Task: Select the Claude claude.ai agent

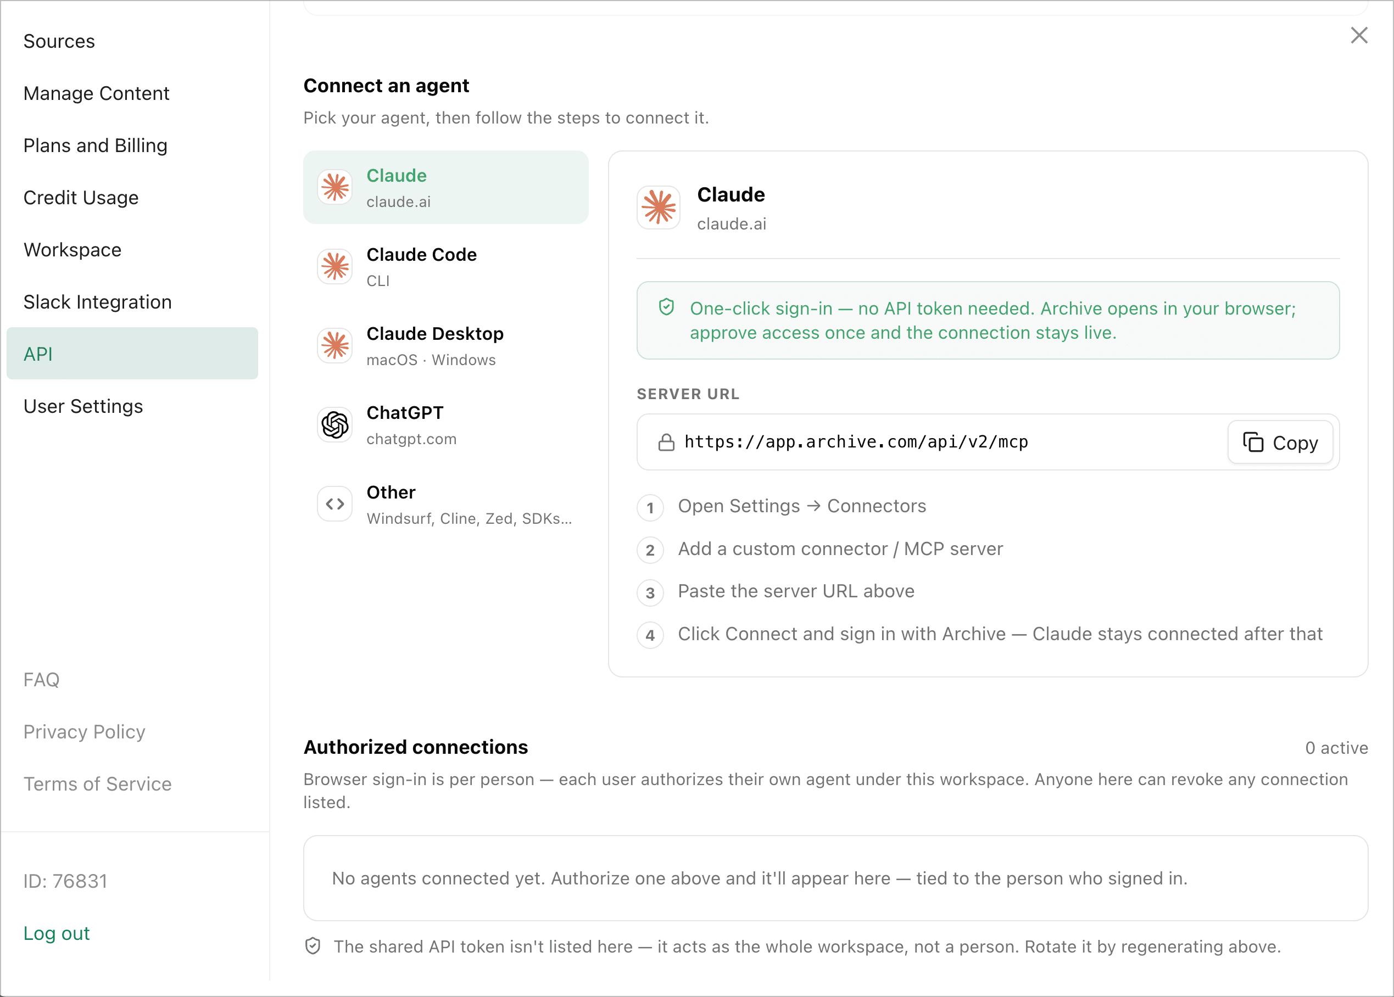Action: pos(446,187)
